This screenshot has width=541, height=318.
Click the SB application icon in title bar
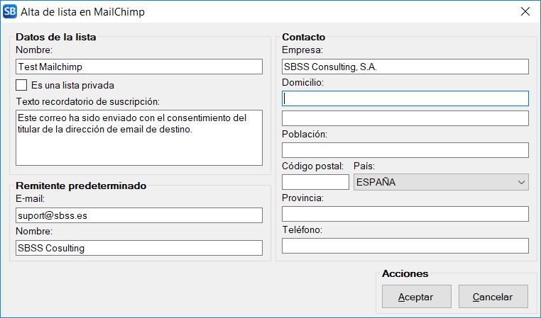(11, 11)
